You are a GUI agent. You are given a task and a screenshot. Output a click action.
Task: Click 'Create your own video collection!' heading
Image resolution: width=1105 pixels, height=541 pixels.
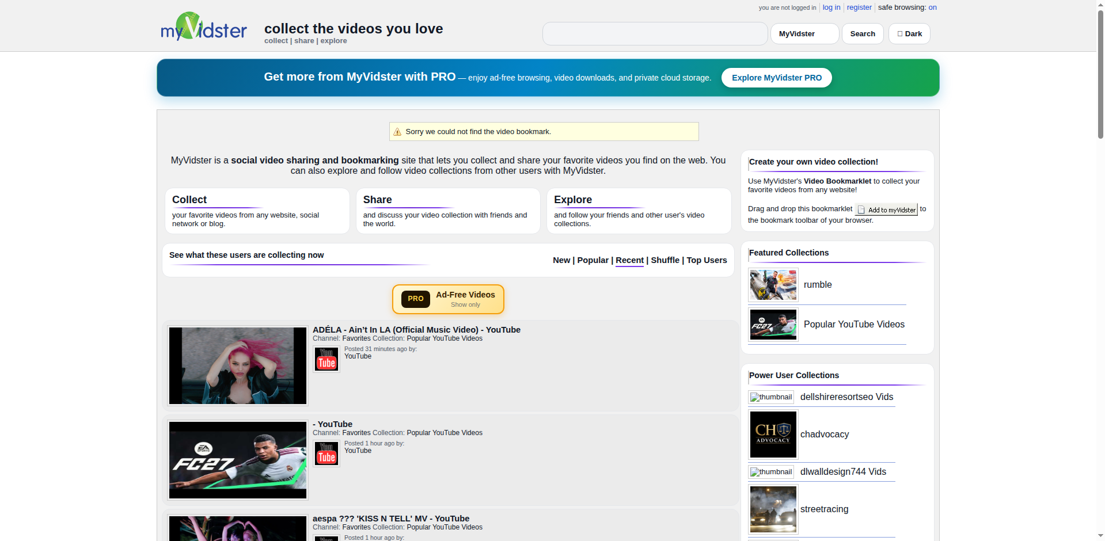(x=813, y=162)
